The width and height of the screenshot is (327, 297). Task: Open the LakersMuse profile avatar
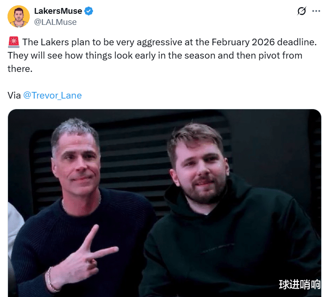point(19,16)
